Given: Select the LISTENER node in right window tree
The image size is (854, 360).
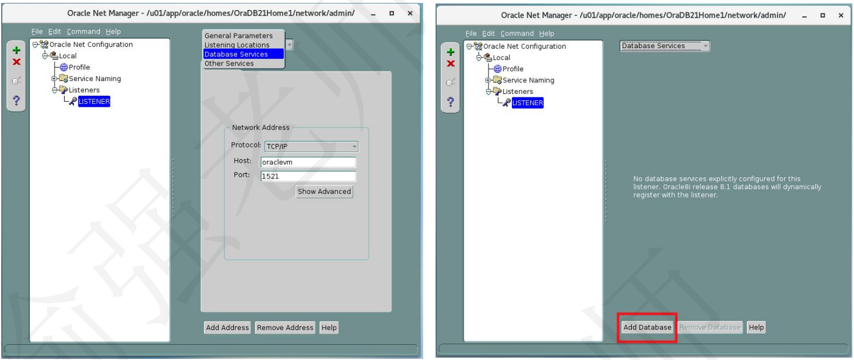Looking at the screenshot, I should click(x=527, y=103).
